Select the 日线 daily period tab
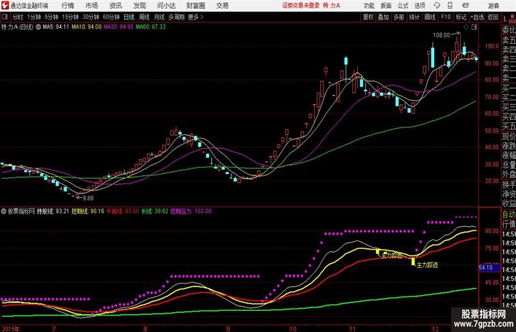516x332 pixels. pos(129,17)
